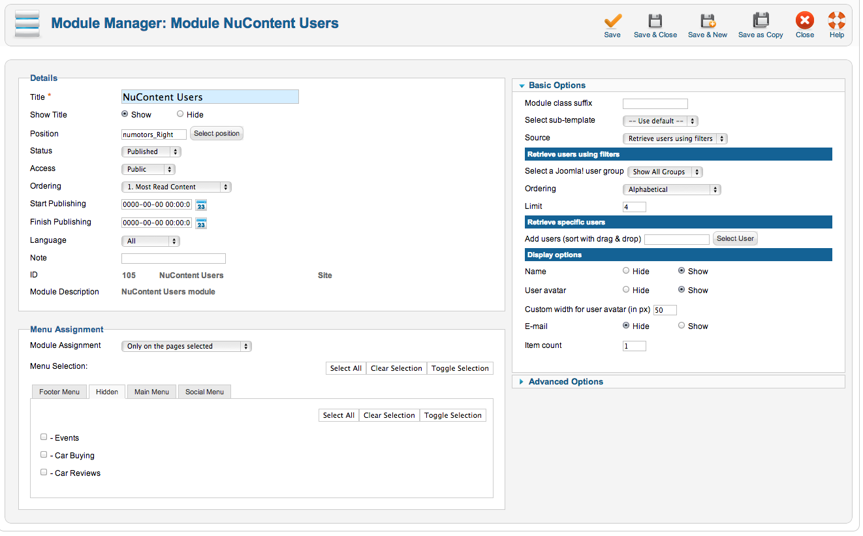Viewport: 863px width, 536px height.
Task: Open the Start Publishing calendar icon
Action: click(201, 205)
